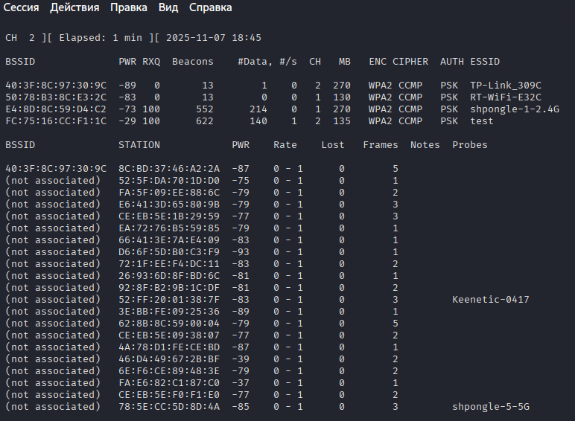575x421 pixels.
Task: Open the Действия menu
Action: [x=75, y=7]
